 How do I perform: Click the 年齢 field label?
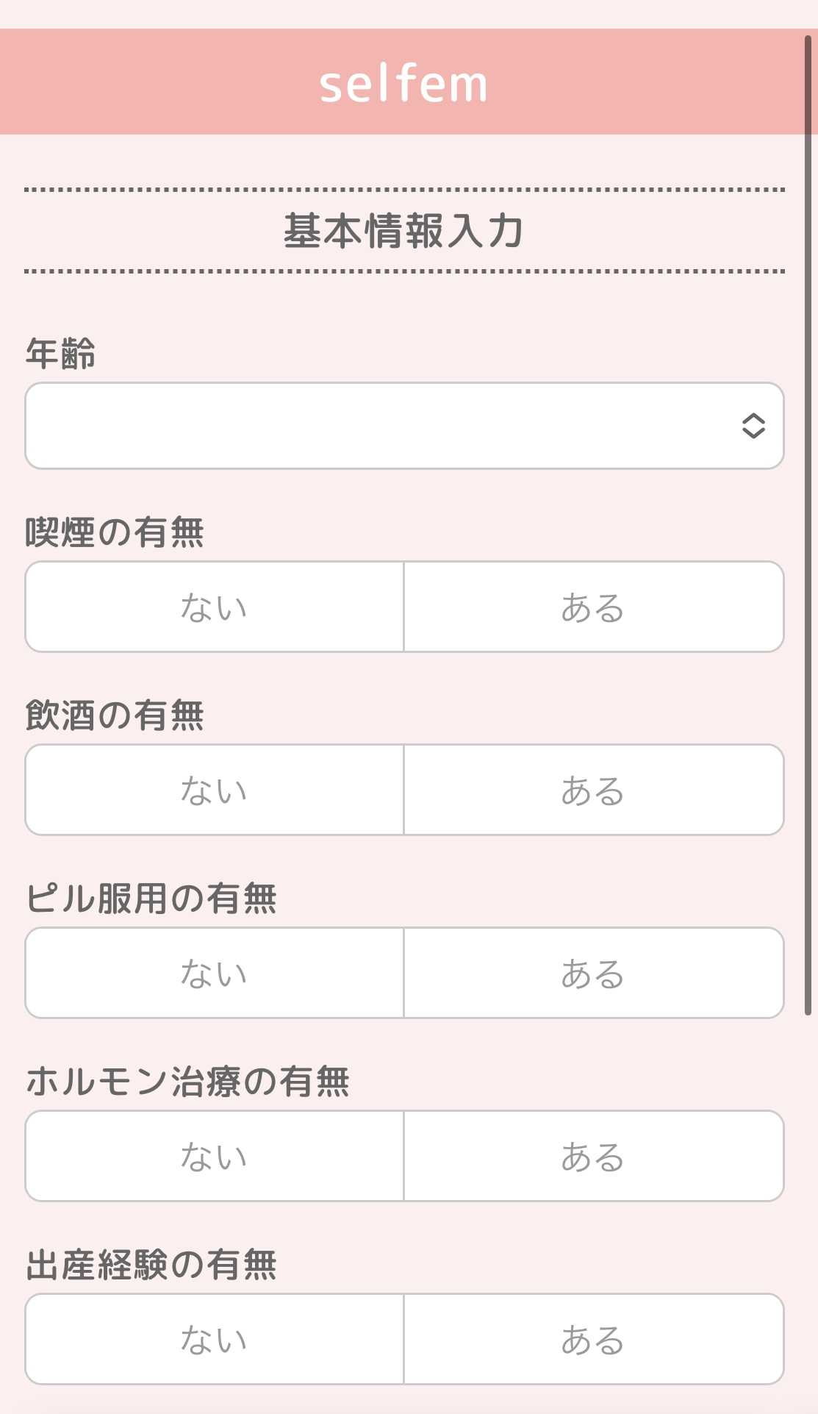[60, 354]
